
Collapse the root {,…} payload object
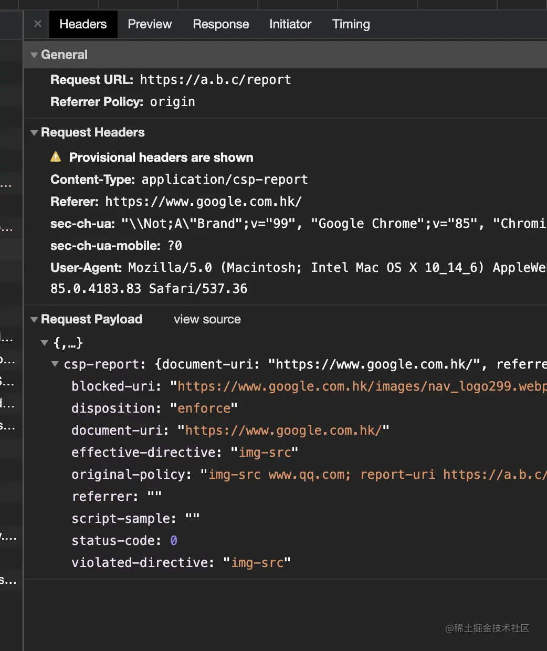[x=45, y=343]
